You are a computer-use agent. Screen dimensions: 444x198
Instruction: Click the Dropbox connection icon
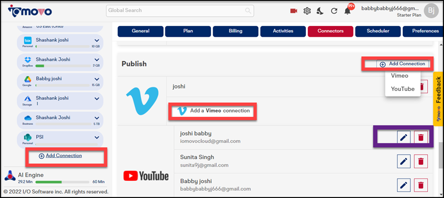click(28, 60)
